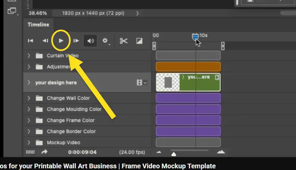Zoom in timeline with large mountains icon
This screenshot has height=170, width=296.
[221, 153]
